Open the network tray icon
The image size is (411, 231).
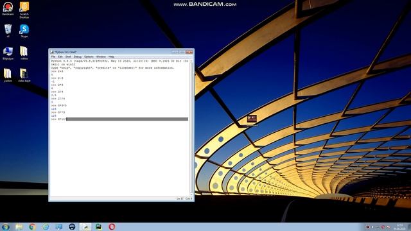click(378, 227)
